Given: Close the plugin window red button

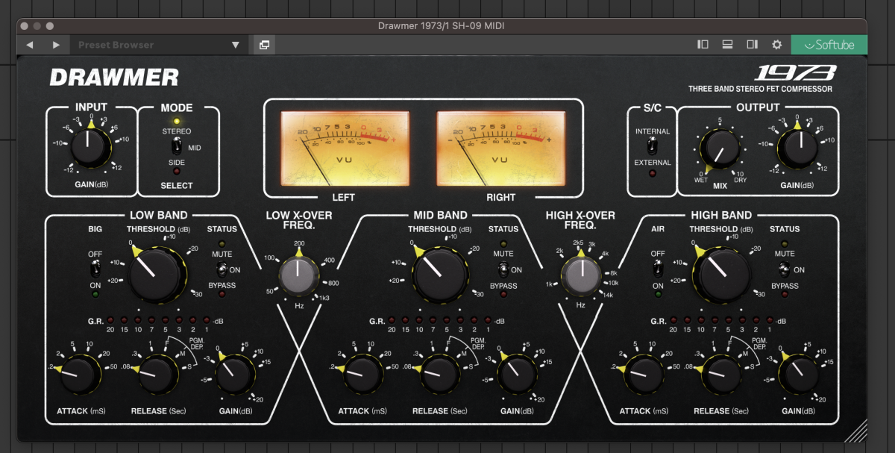Looking at the screenshot, I should [24, 26].
